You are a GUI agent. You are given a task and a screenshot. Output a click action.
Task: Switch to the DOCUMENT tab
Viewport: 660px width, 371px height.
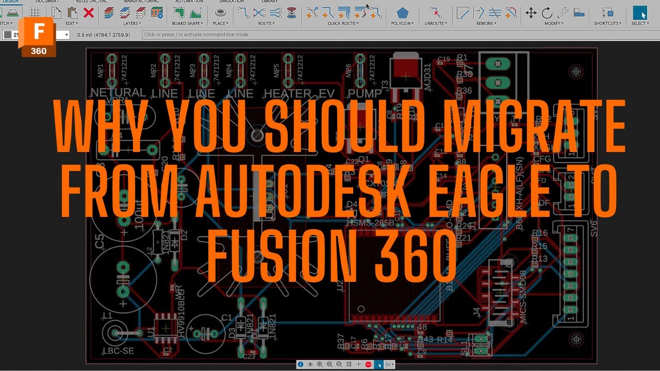47,2
